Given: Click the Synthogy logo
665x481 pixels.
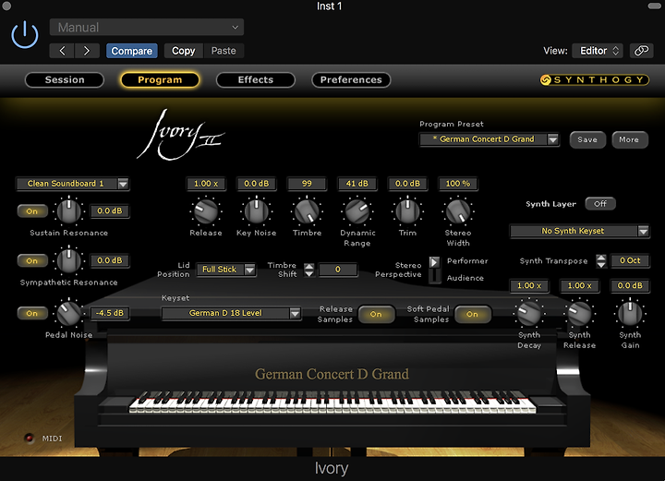Looking at the screenshot, I should (594, 79).
